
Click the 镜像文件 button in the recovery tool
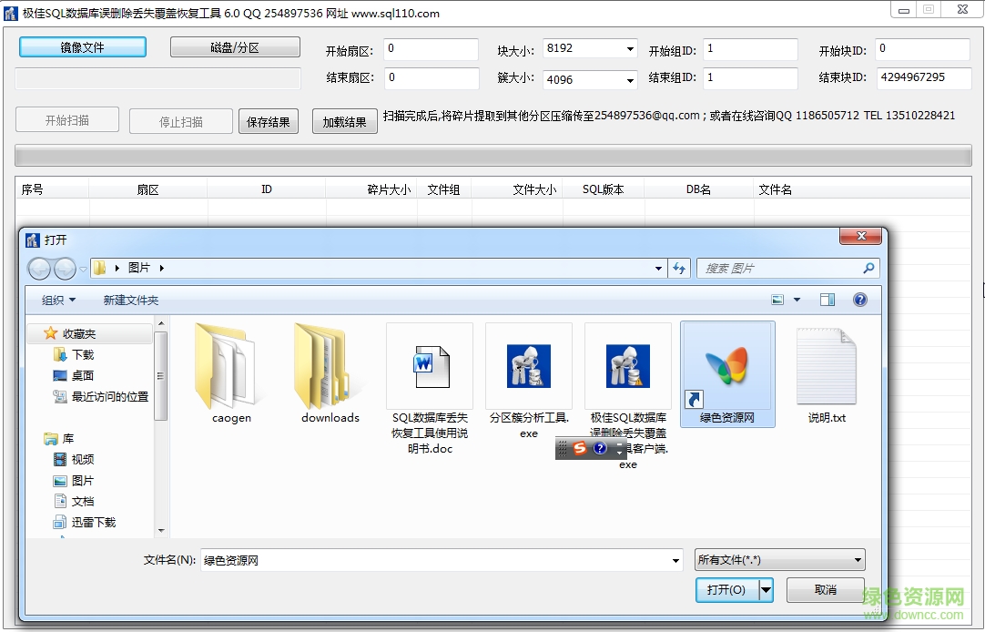pyautogui.click(x=83, y=46)
